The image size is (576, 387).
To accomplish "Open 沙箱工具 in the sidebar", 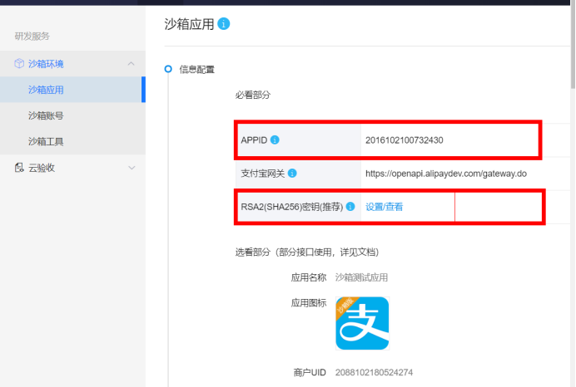I will point(72,141).
